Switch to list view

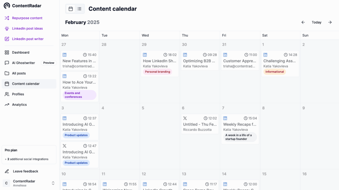[x=79, y=9]
